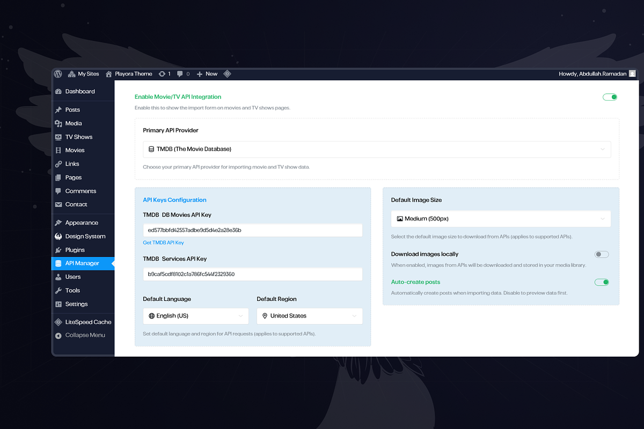Open the Users sidebar label
The width and height of the screenshot is (644, 429).
tap(73, 277)
